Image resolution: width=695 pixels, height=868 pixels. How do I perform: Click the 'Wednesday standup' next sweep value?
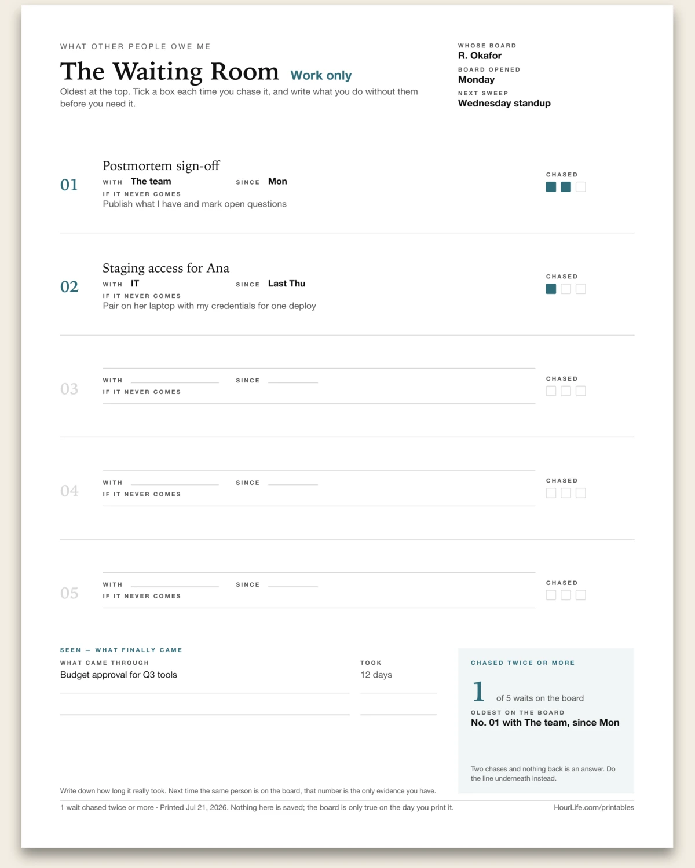(504, 103)
